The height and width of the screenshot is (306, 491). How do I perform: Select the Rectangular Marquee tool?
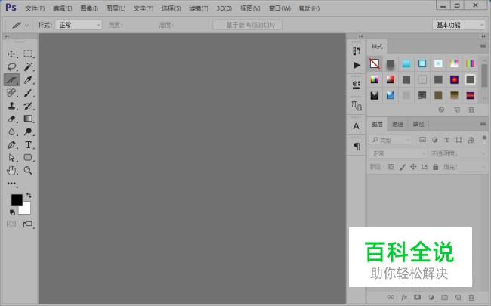pos(28,54)
